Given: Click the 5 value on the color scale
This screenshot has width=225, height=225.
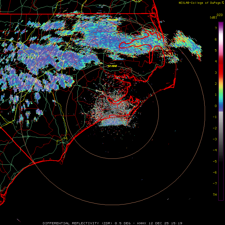Looking at the screenshot, I should 216,50.
